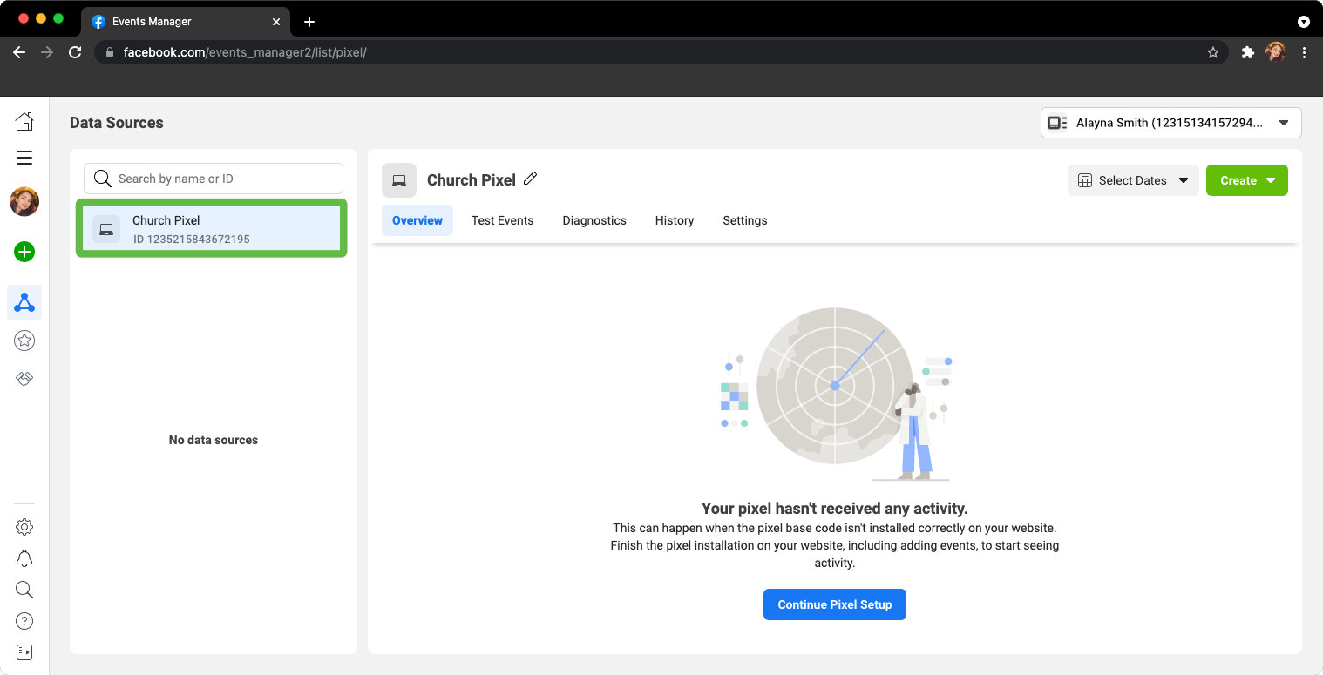
Task: Open the hamburger menu in sidebar
Action: [x=24, y=158]
